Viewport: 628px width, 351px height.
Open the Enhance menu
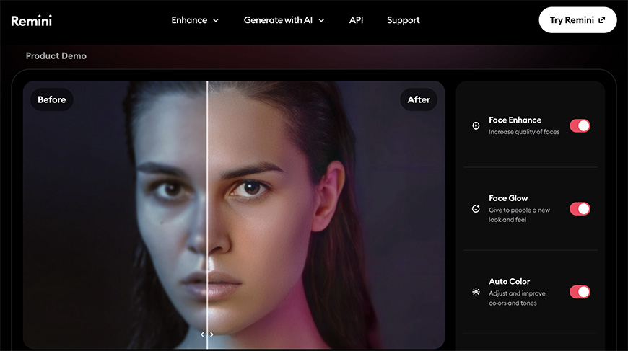pos(190,20)
